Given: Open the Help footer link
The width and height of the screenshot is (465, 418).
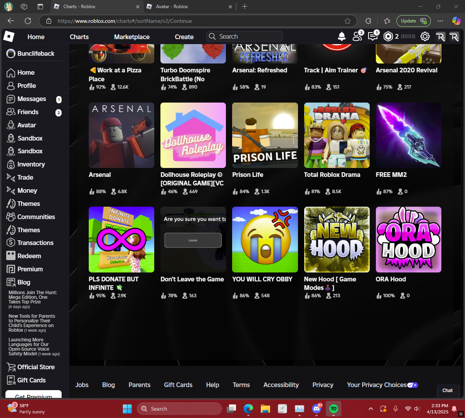Looking at the screenshot, I should 213,385.
